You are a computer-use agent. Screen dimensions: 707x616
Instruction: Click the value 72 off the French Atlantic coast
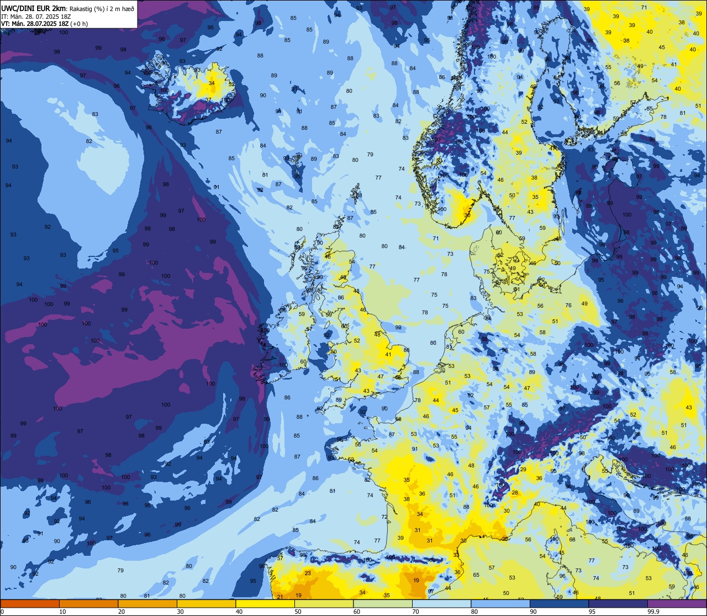[x=384, y=517]
